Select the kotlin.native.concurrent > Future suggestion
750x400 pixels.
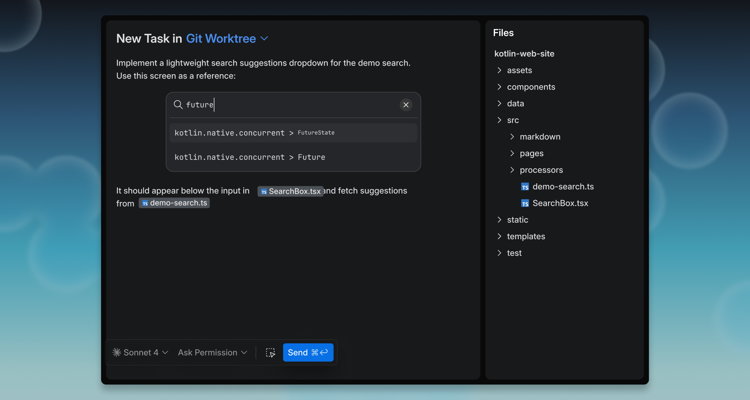(293, 157)
